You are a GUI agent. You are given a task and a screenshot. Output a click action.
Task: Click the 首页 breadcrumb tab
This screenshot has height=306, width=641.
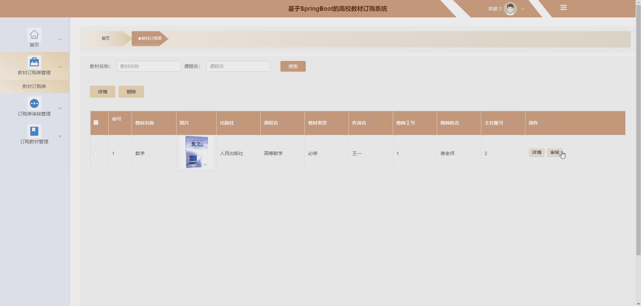click(x=105, y=38)
